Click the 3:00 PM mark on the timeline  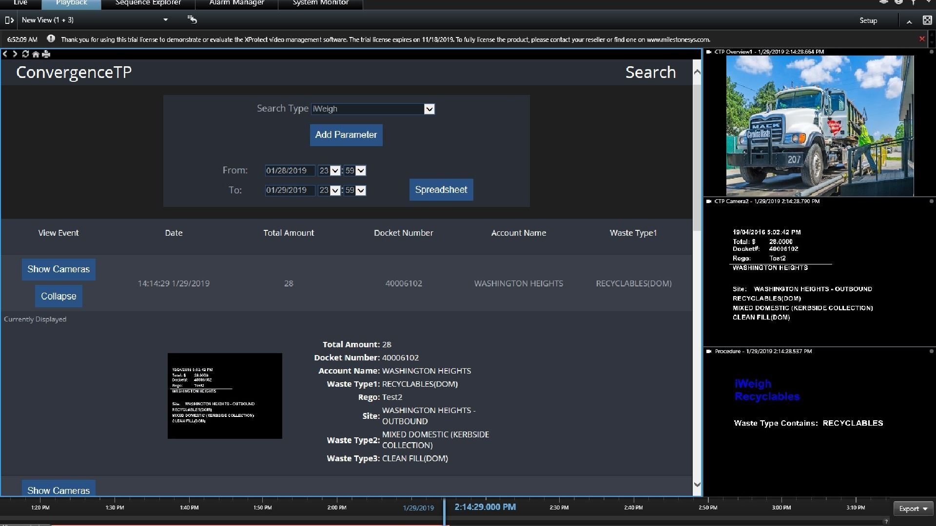pos(781,507)
